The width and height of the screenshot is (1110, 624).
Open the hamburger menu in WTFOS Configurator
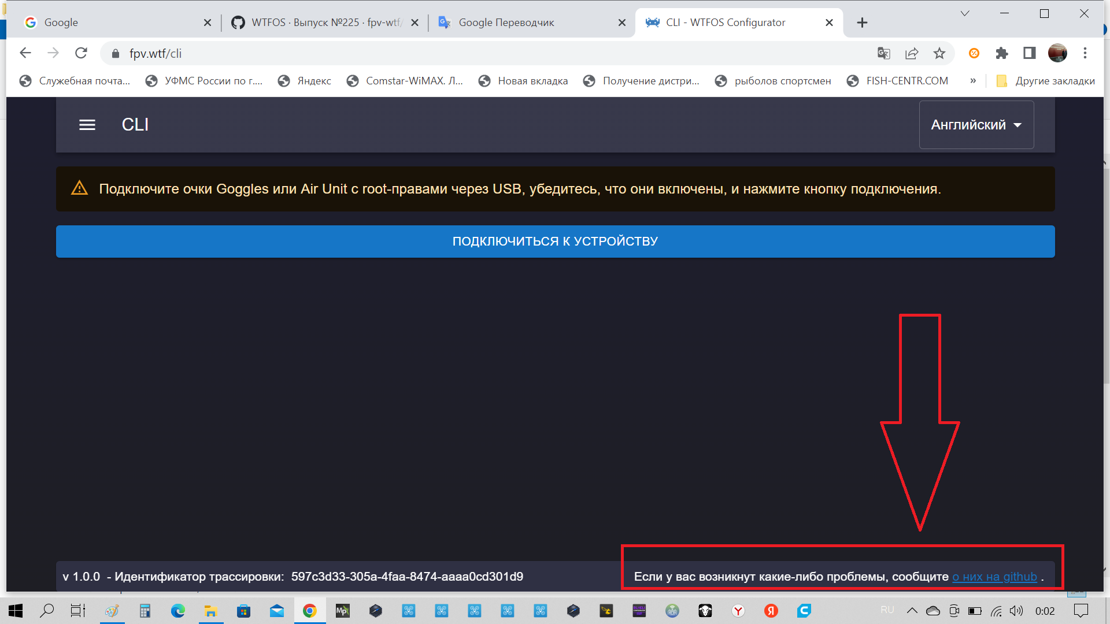[87, 124]
